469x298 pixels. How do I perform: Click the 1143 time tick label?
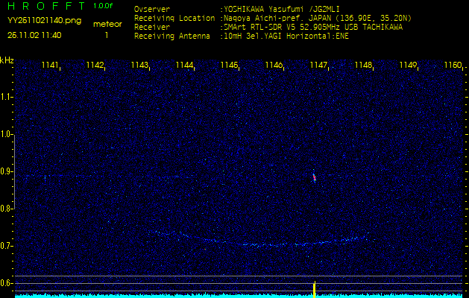[139, 66]
